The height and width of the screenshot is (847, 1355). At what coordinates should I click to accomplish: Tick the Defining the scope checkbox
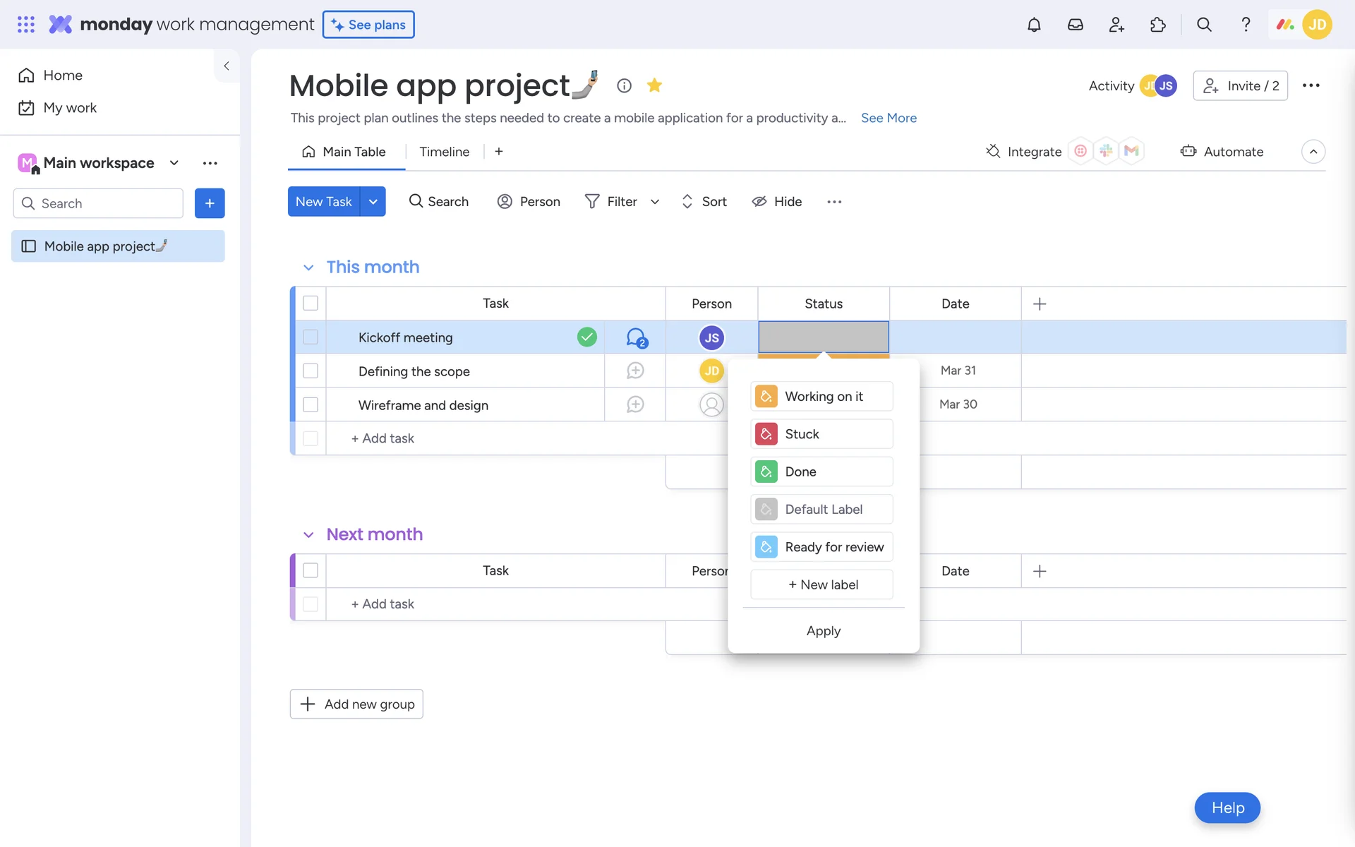pos(311,371)
